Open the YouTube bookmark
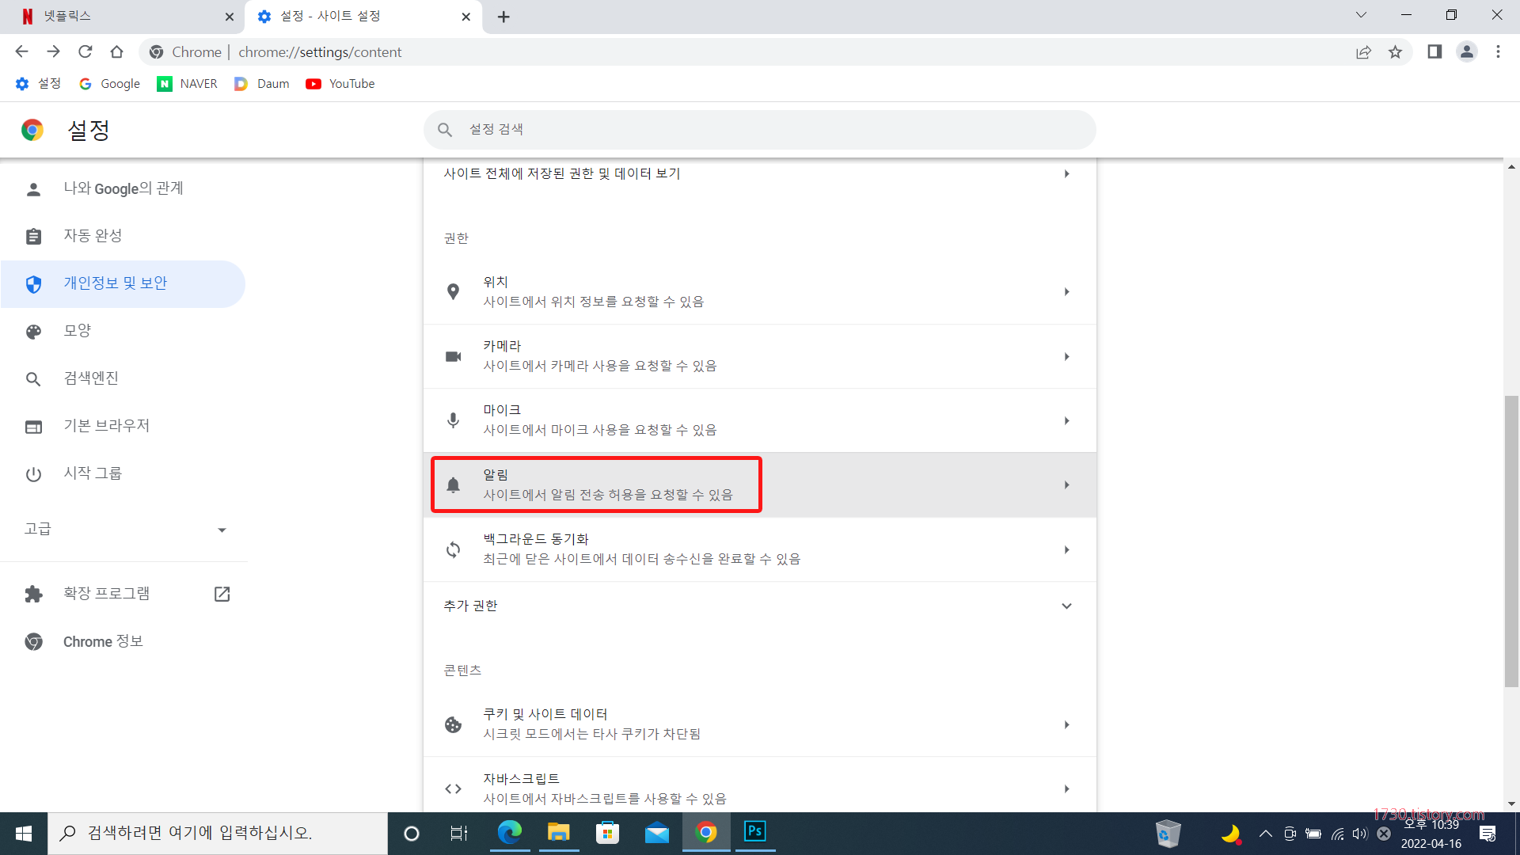1520x855 pixels. pyautogui.click(x=340, y=84)
